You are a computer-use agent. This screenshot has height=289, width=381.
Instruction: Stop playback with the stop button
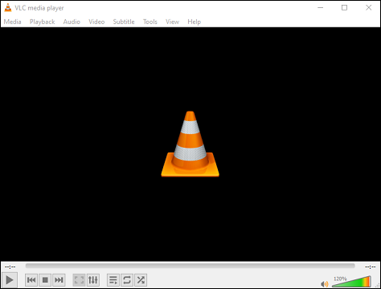[45, 280]
